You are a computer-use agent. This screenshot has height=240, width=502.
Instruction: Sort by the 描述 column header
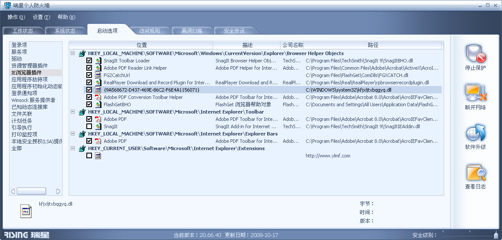click(247, 45)
